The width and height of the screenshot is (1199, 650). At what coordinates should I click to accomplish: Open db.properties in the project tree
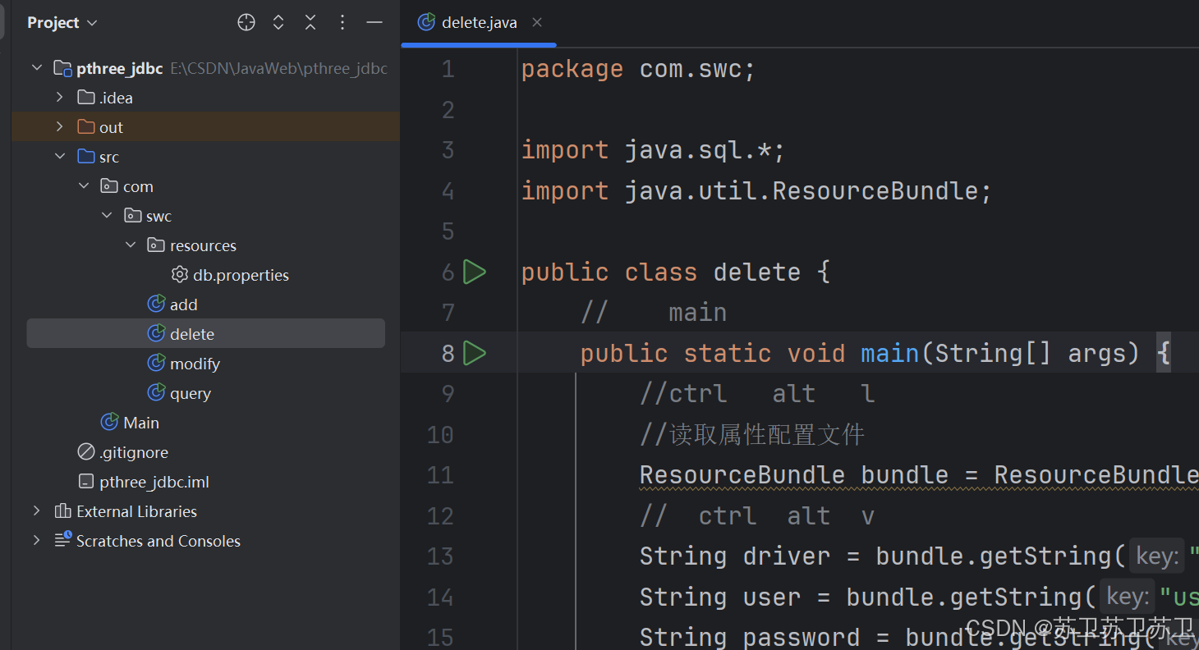point(241,275)
